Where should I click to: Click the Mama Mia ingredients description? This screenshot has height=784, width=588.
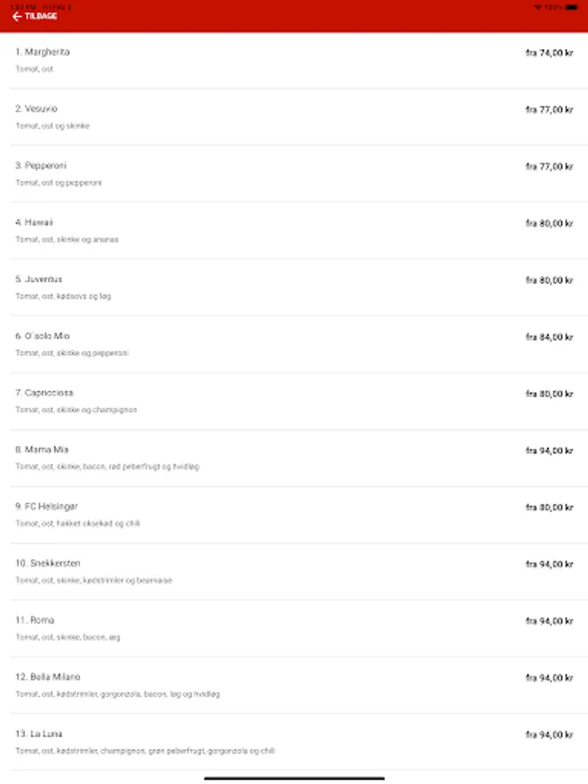pyautogui.click(x=107, y=467)
